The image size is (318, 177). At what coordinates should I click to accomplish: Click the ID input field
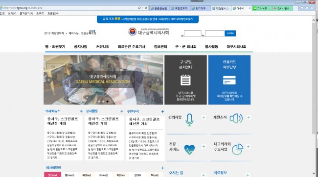point(192,33)
